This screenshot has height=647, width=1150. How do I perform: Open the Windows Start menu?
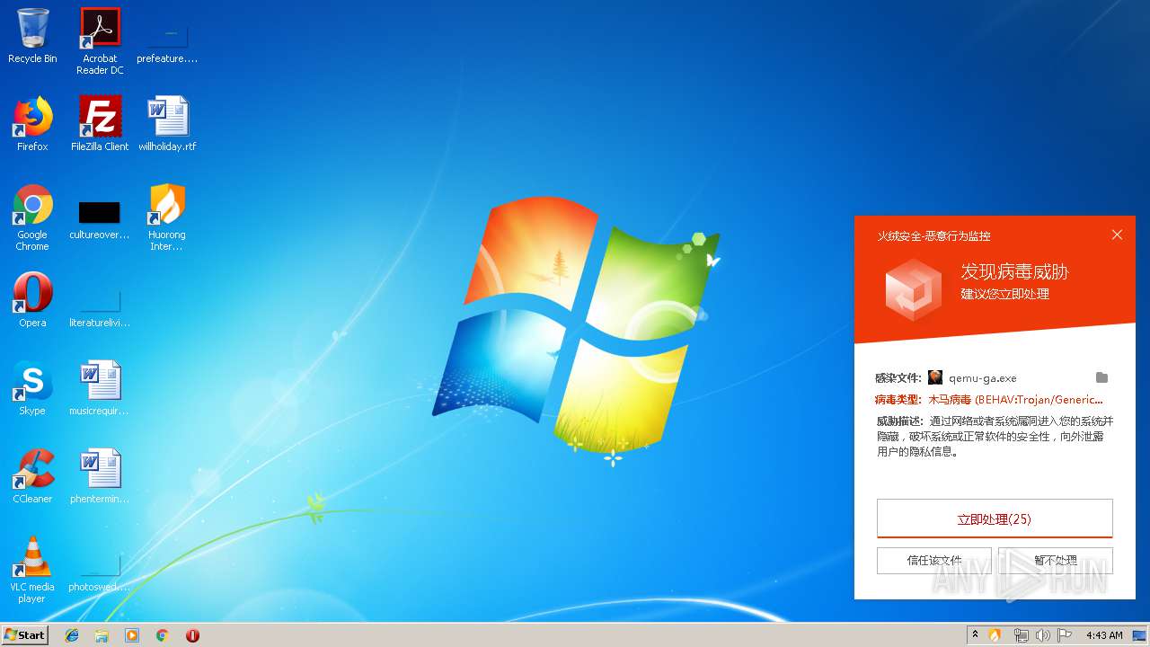tap(25, 635)
